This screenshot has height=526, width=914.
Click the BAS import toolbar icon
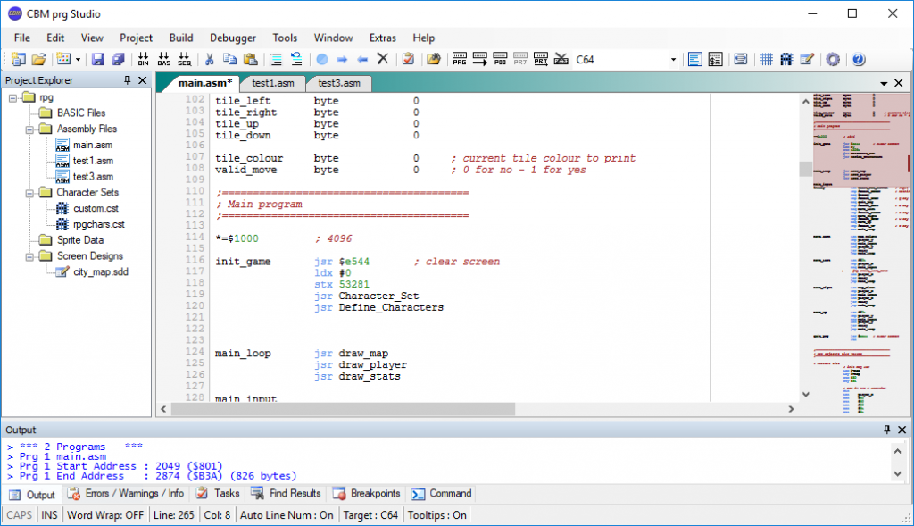163,60
